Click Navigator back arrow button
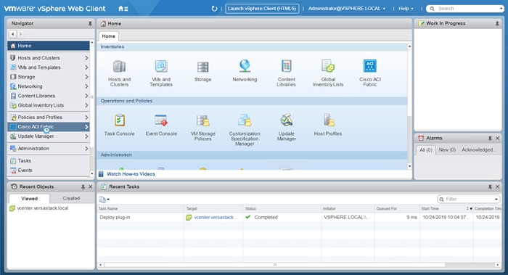508x275 pixels. (12, 34)
